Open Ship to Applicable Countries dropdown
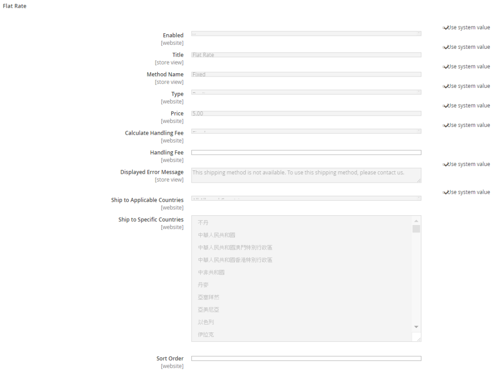 coord(306,198)
